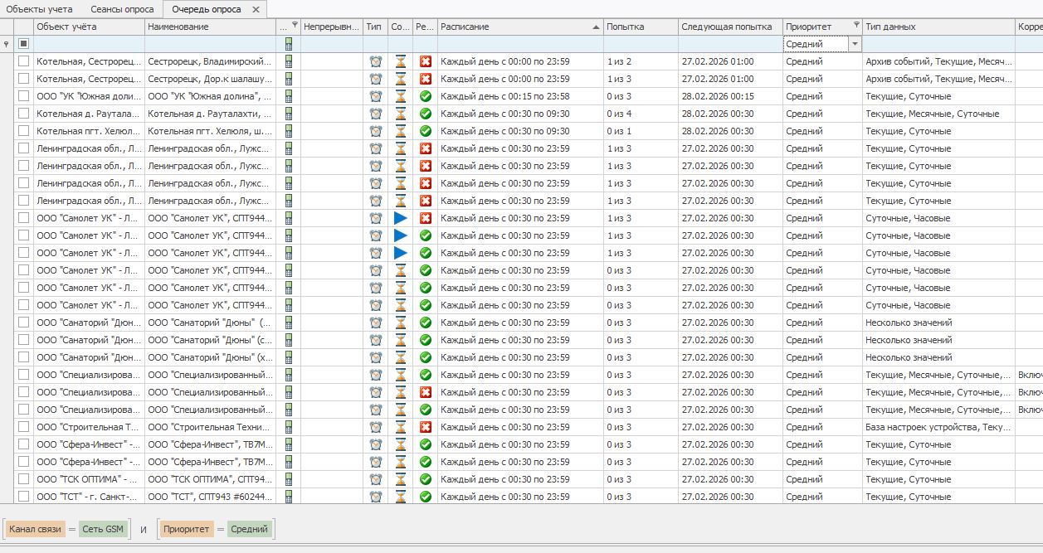Viewport: 1043px width, 553px height.
Task: Switch to the Объекты учета tab
Action: tap(39, 9)
